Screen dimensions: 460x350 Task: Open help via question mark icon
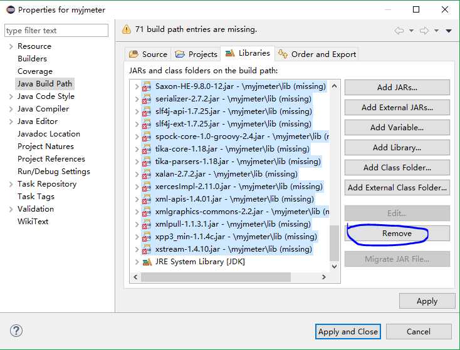click(x=16, y=331)
